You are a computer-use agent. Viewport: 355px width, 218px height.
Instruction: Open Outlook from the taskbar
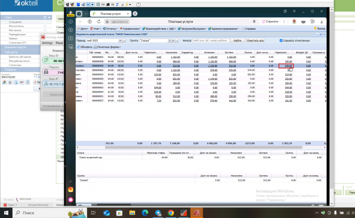(x=106, y=213)
